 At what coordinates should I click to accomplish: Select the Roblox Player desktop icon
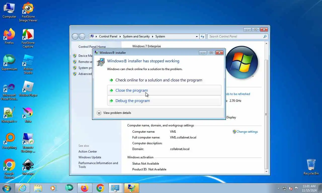coord(28,89)
